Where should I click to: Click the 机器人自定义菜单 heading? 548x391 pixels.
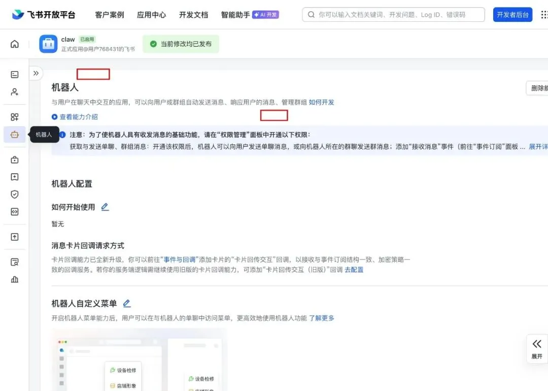click(x=84, y=303)
